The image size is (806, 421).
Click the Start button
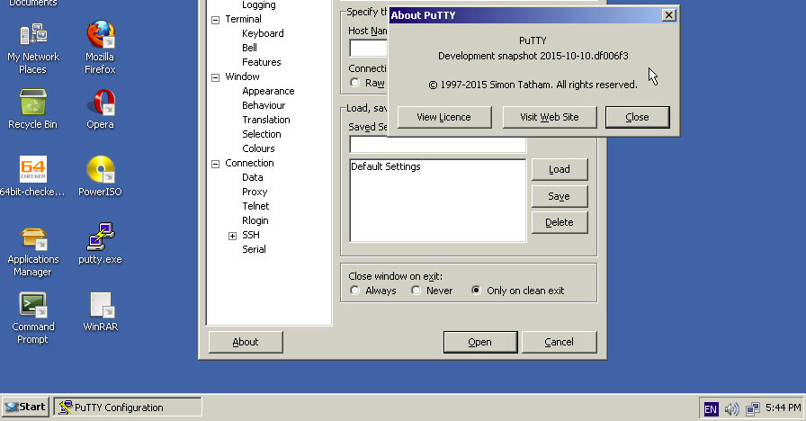pos(25,408)
